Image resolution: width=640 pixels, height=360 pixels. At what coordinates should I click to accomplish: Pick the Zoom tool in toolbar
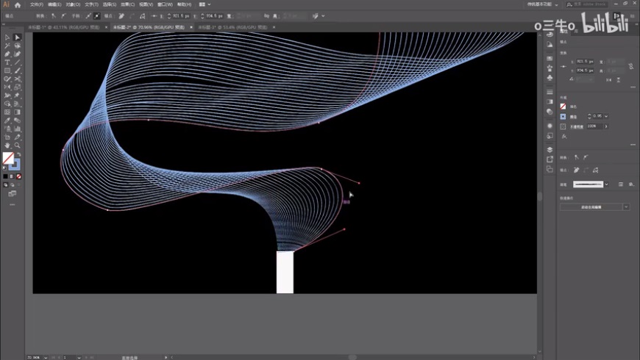tap(17, 145)
